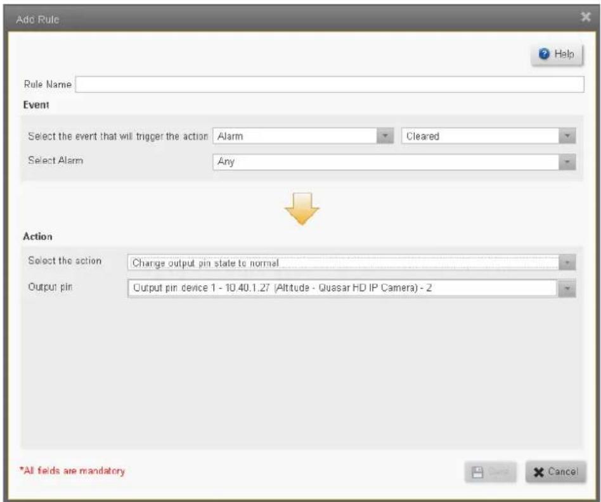Open the Alarm event type dropdown
The width and height of the screenshot is (601, 502).
tap(303, 136)
